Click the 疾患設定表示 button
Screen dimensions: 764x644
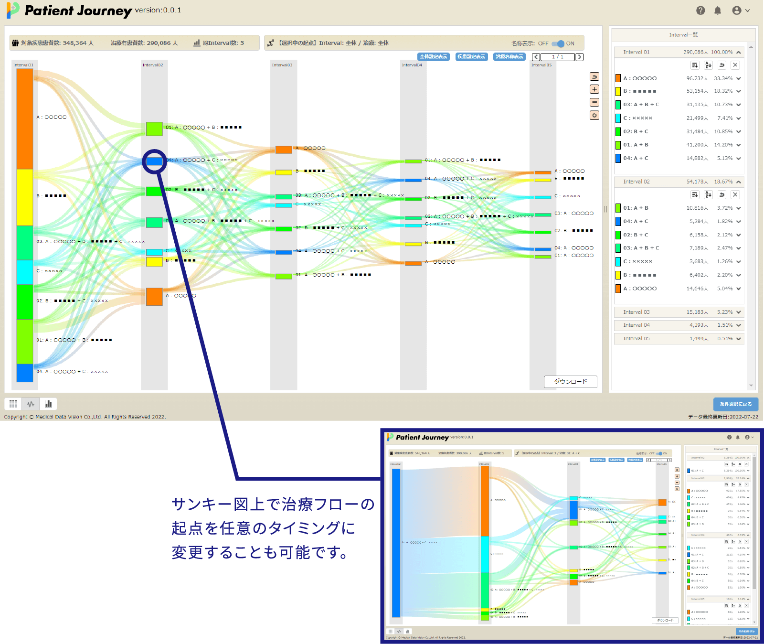coord(471,57)
